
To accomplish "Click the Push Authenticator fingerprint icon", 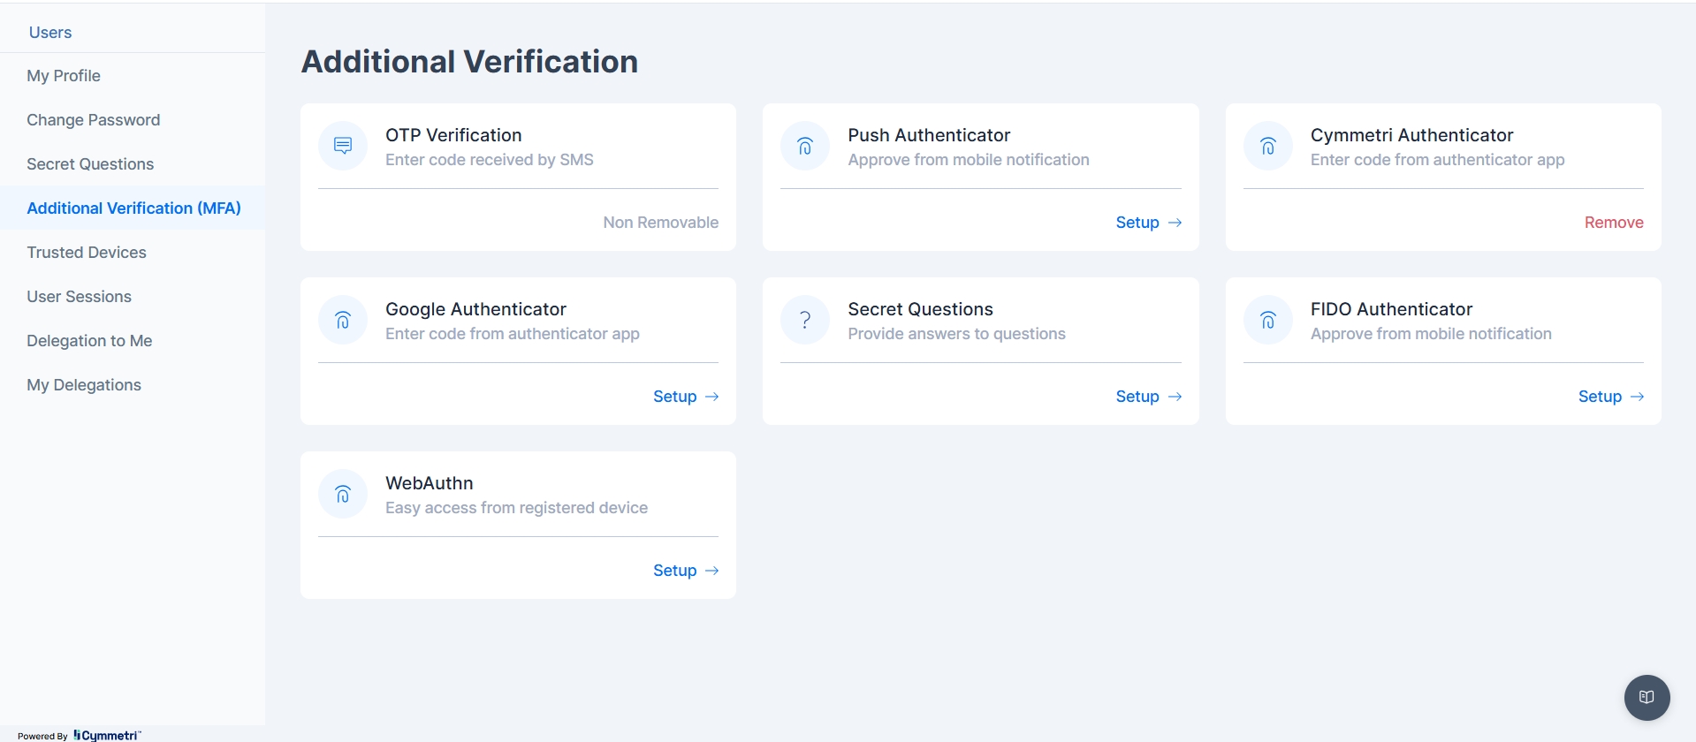I will pyautogui.click(x=805, y=146).
